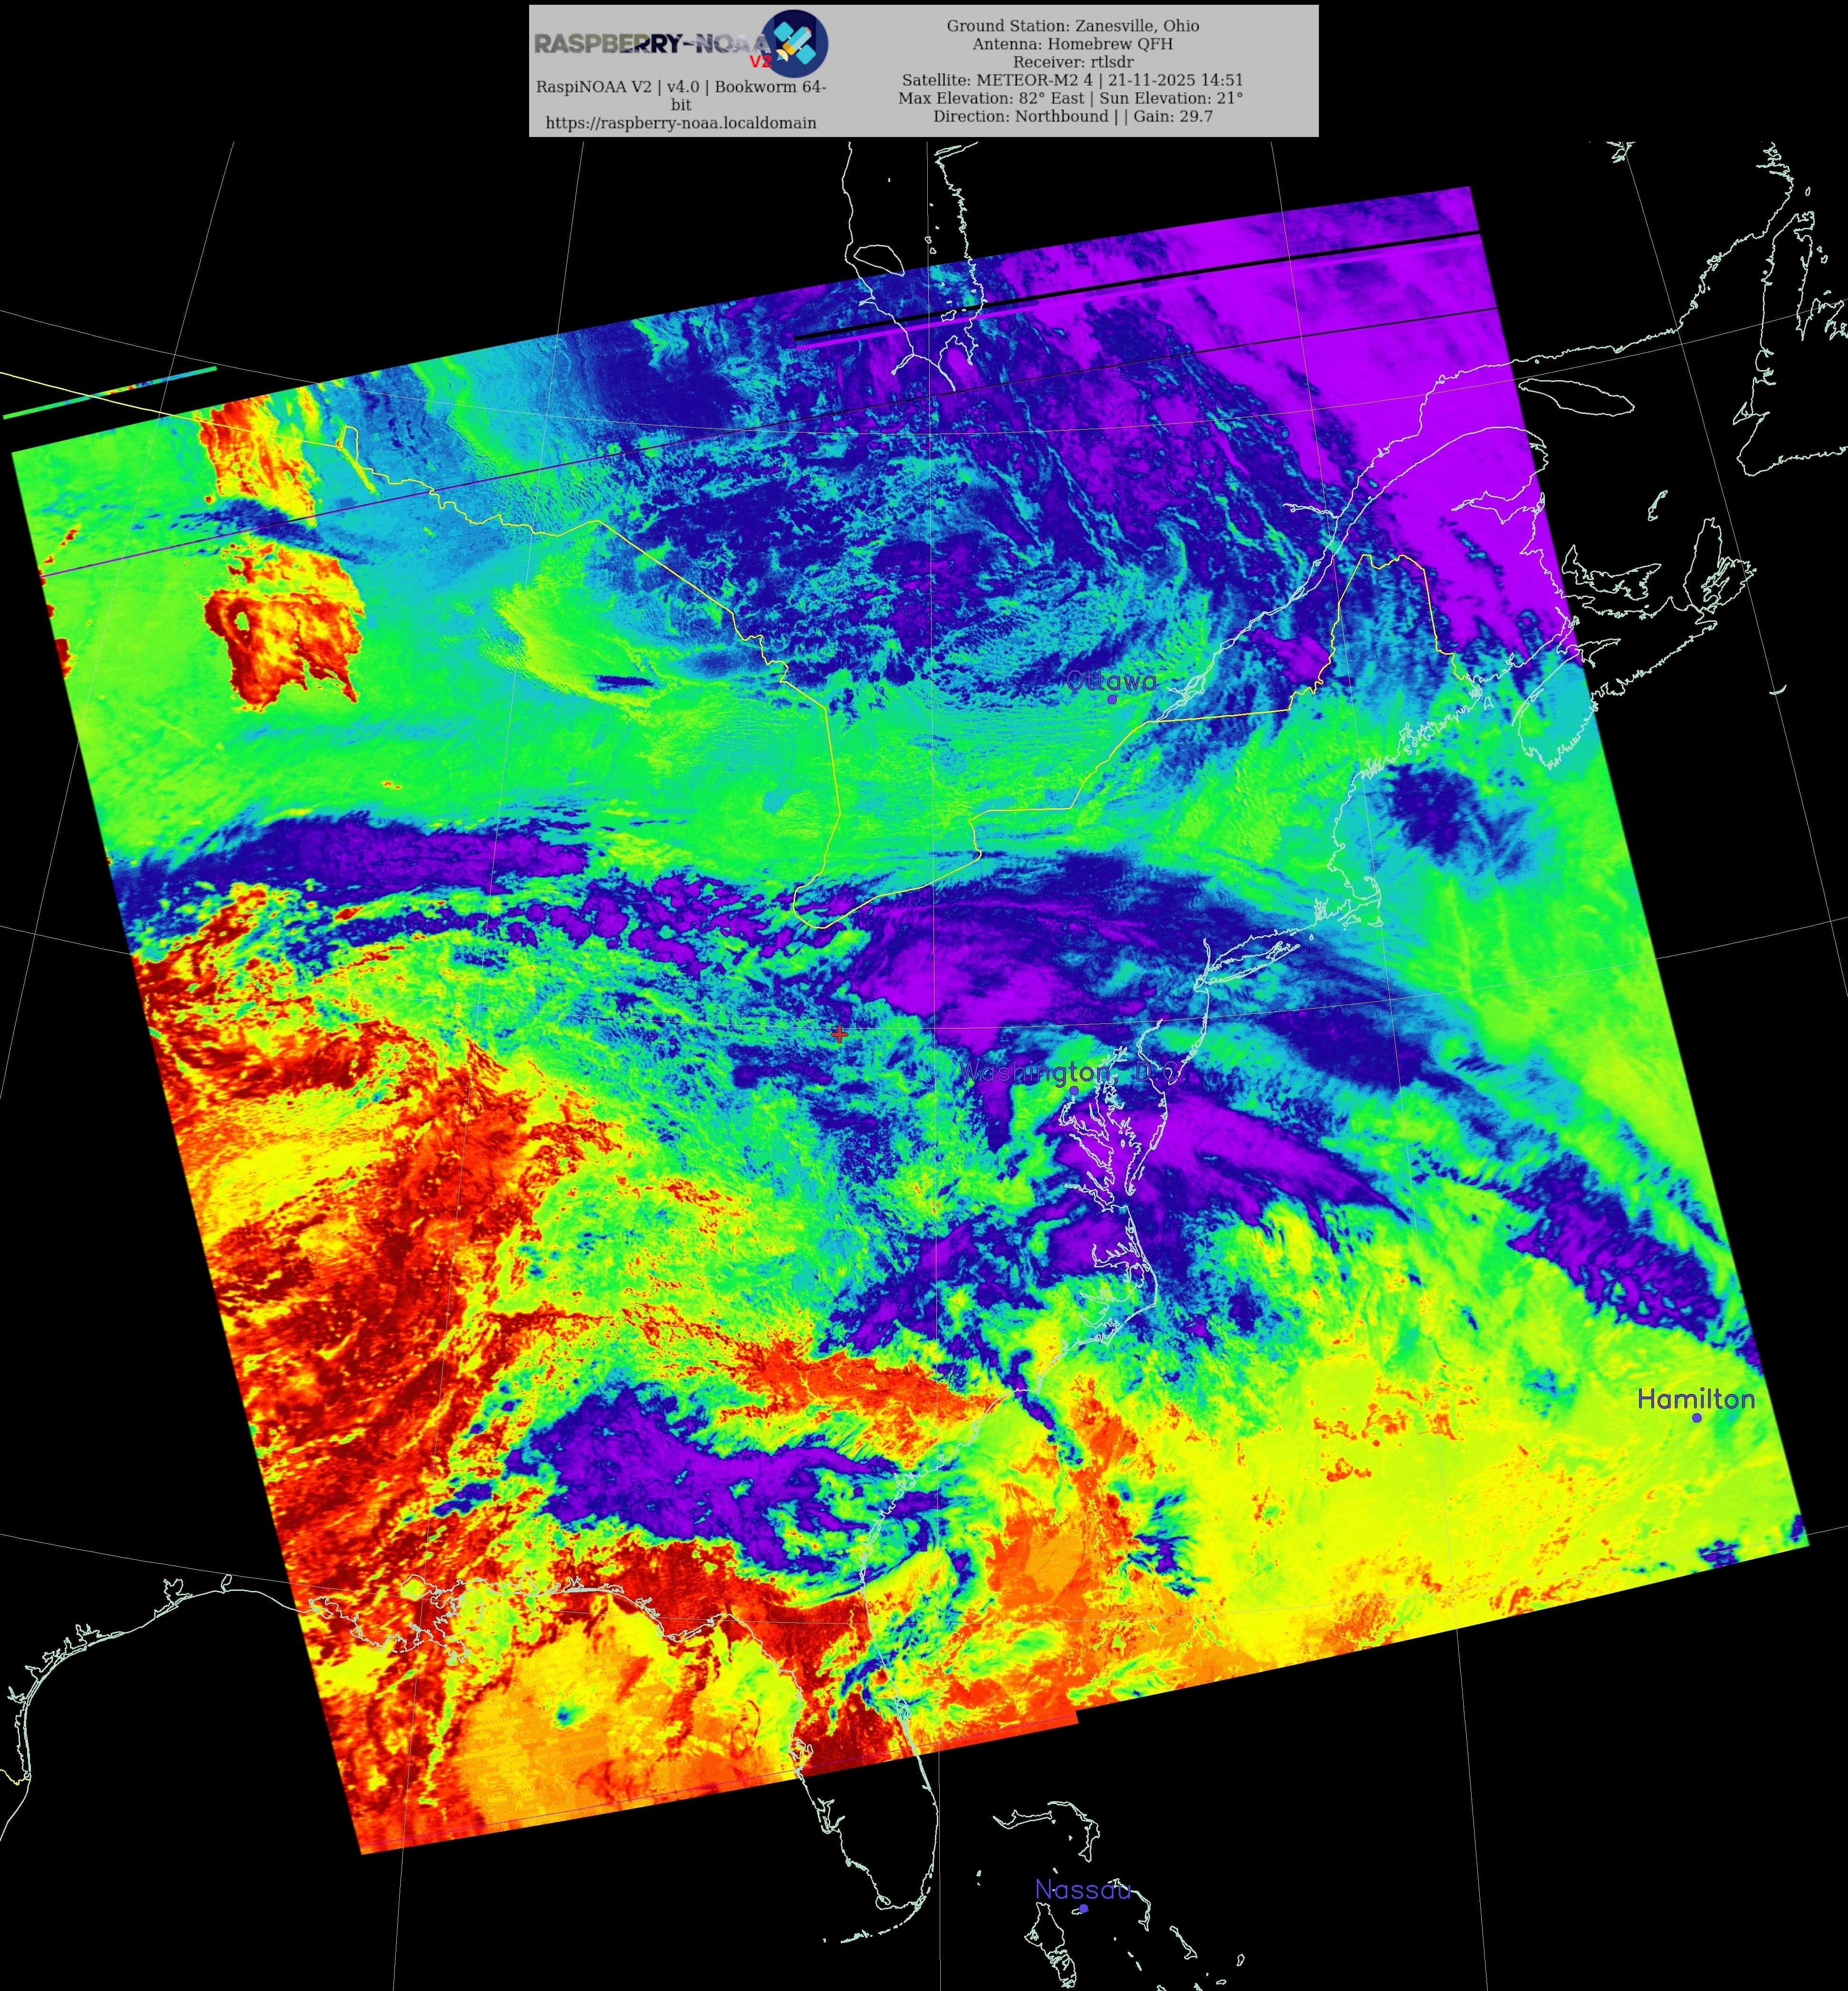Image resolution: width=1848 pixels, height=1991 pixels.
Task: Select the Ottawa map label
Action: [1111, 681]
